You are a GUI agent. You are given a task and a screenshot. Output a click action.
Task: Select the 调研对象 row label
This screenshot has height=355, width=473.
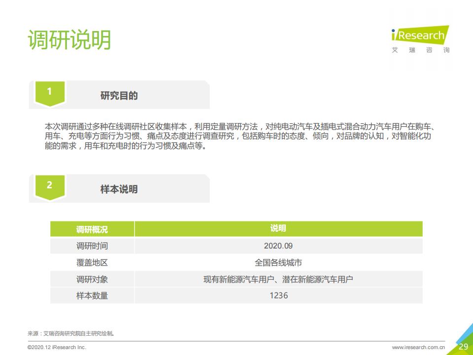(x=92, y=280)
